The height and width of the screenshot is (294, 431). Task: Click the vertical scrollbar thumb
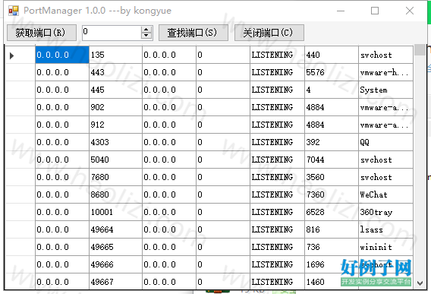point(420,50)
